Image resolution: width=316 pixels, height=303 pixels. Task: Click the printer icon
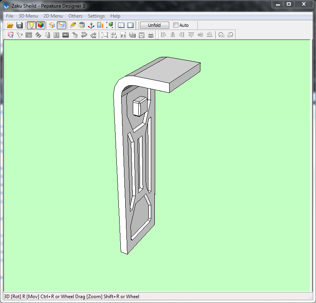click(151, 35)
